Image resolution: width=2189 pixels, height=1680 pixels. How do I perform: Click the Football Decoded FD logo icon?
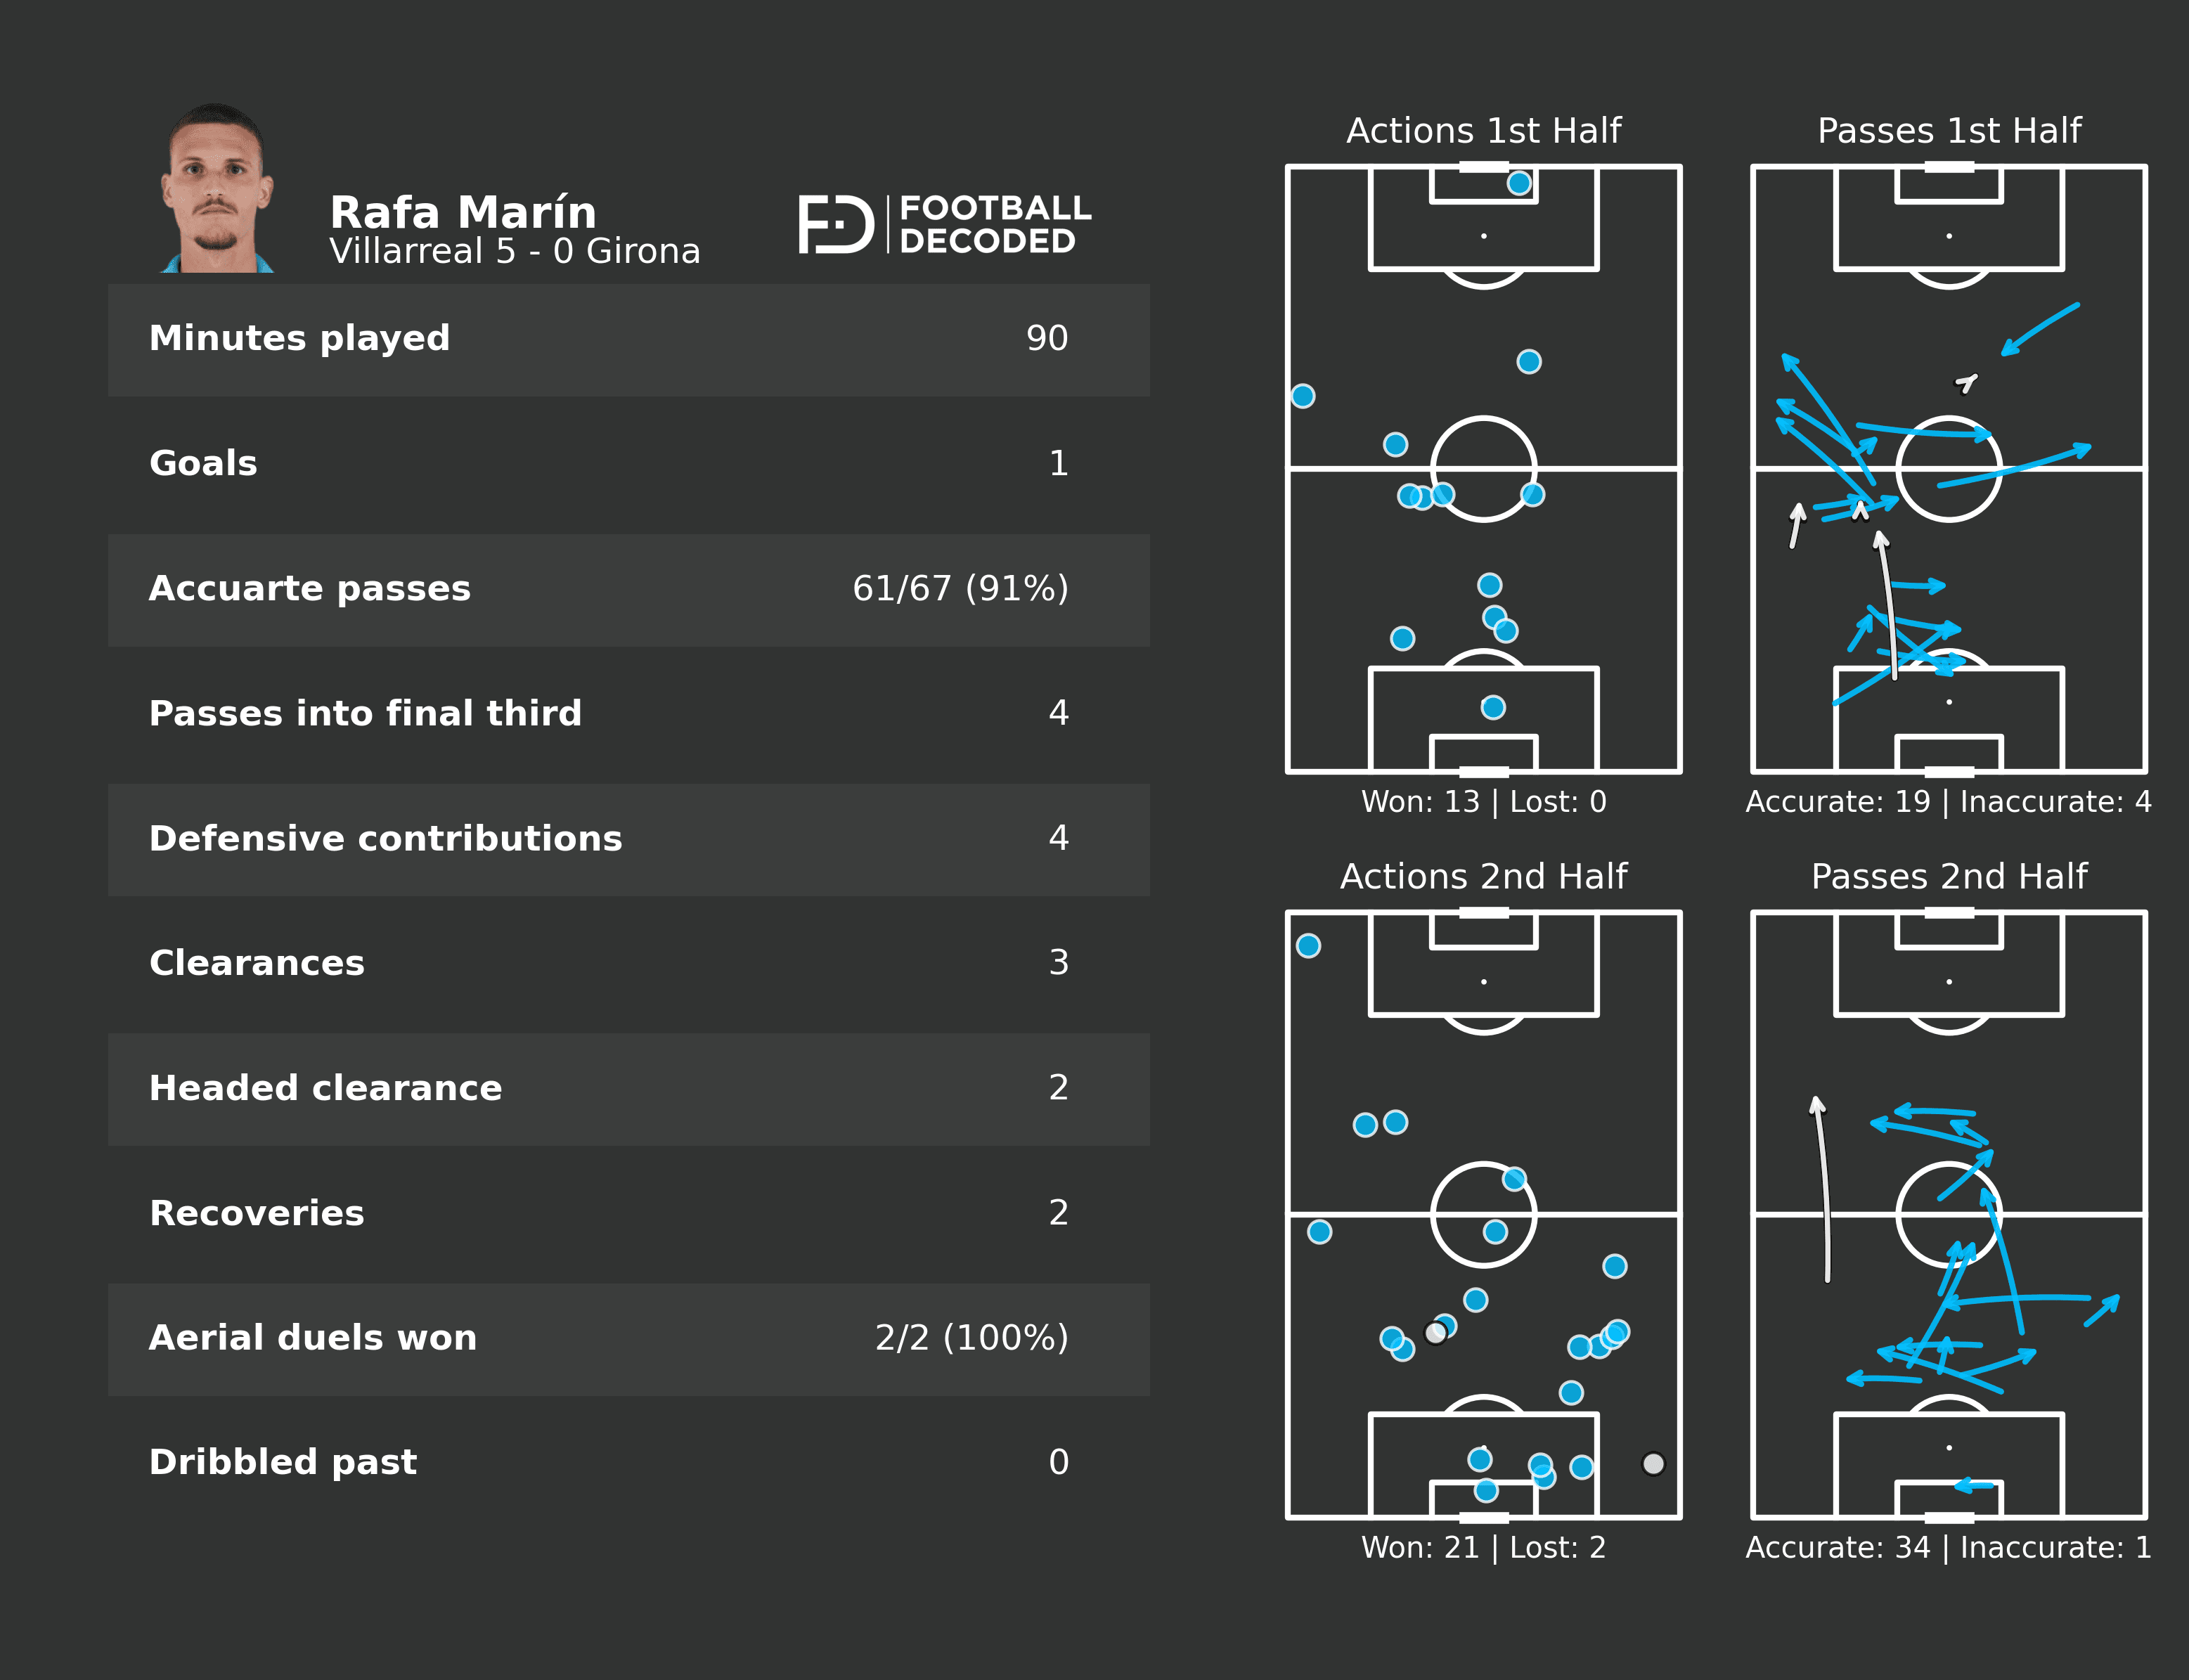835,224
